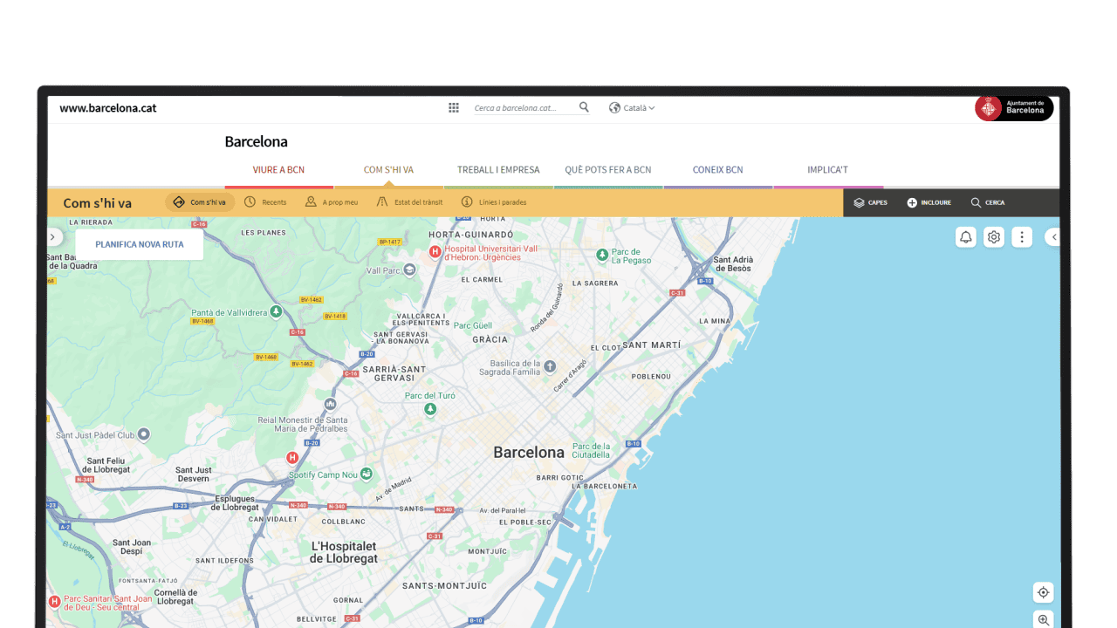1117x628 pixels.
Task: Click the notifications bell icon
Action: pos(966,236)
